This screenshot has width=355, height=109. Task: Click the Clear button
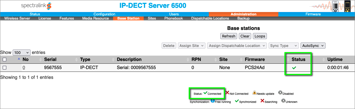pos(245,36)
